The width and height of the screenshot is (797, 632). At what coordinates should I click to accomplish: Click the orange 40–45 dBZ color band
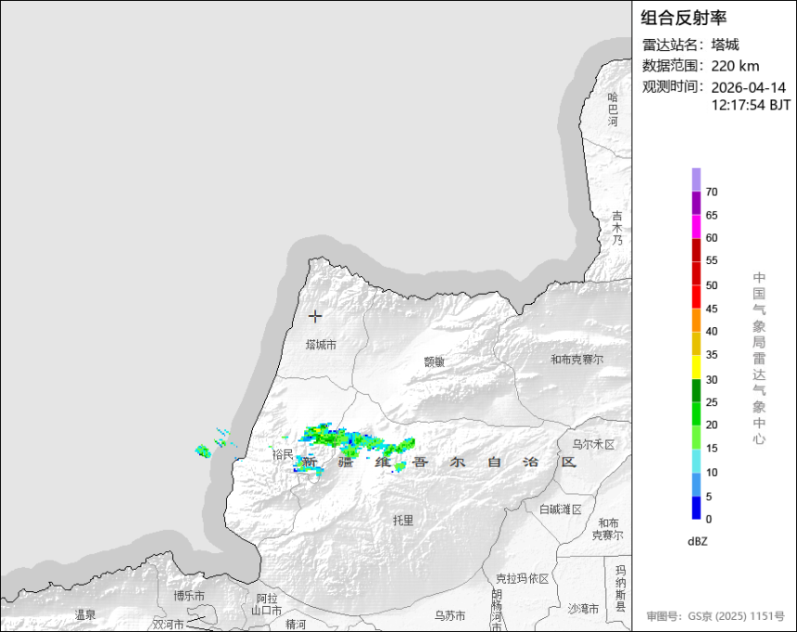696,321
